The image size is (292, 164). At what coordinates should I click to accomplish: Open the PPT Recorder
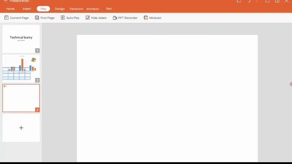click(125, 18)
